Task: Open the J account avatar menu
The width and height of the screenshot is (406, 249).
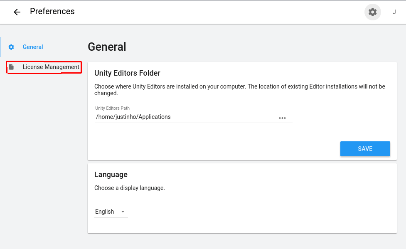Action: point(394,12)
